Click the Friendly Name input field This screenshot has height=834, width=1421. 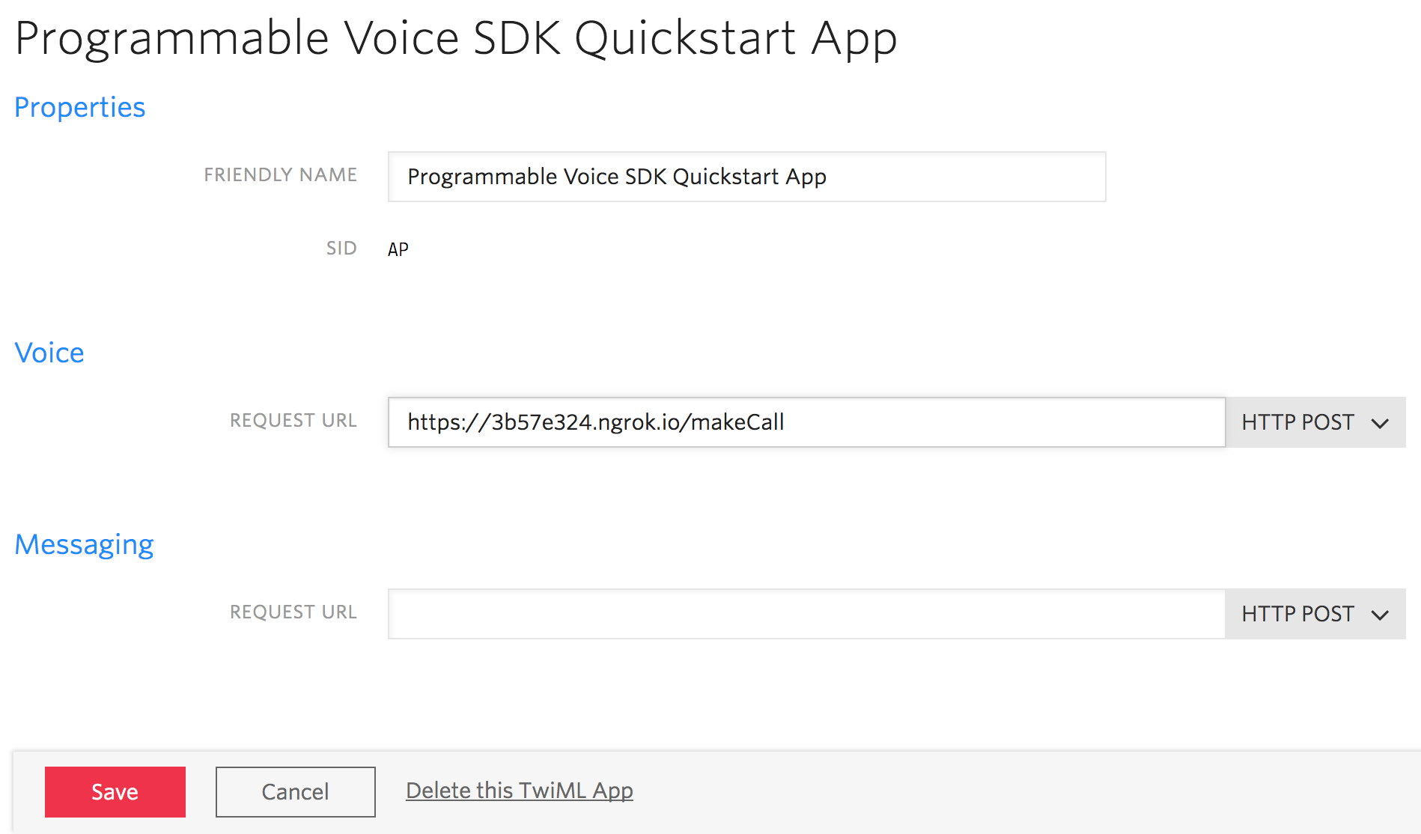pos(746,177)
